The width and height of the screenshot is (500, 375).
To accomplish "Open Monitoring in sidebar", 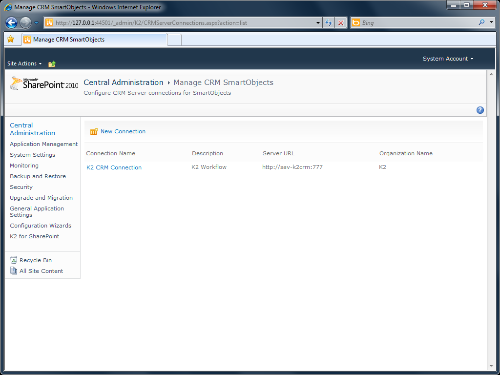I will (x=24, y=166).
